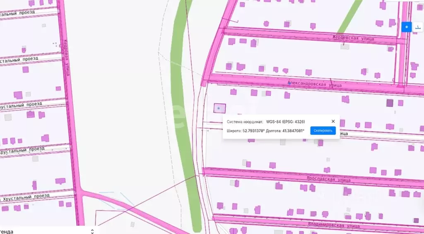Click the Система координат label

(x=245, y=122)
